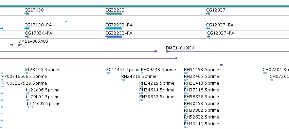Select the CG32232-PA protein bar

pyautogui.click(x=114, y=37)
